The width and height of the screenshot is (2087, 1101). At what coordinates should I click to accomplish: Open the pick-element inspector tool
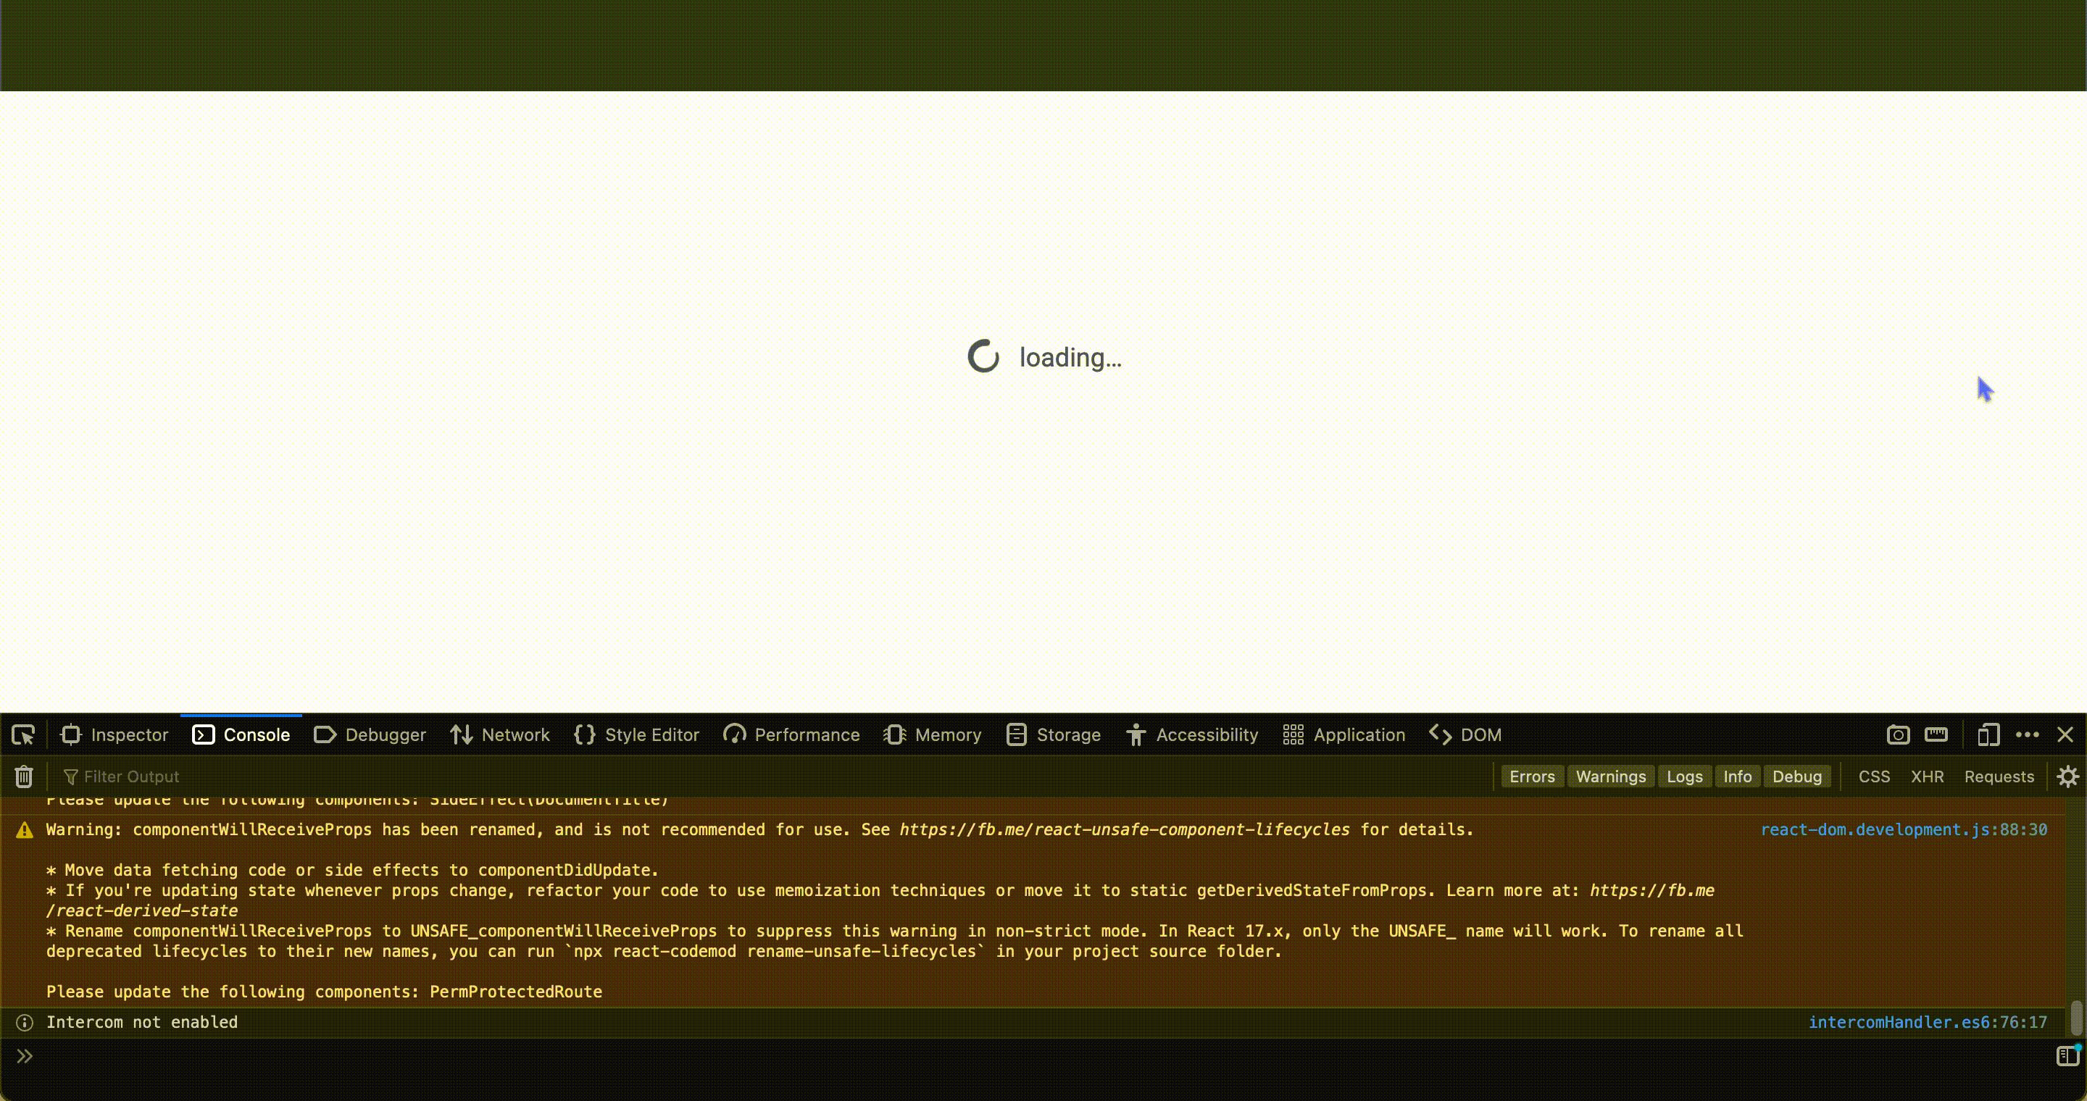coord(22,734)
